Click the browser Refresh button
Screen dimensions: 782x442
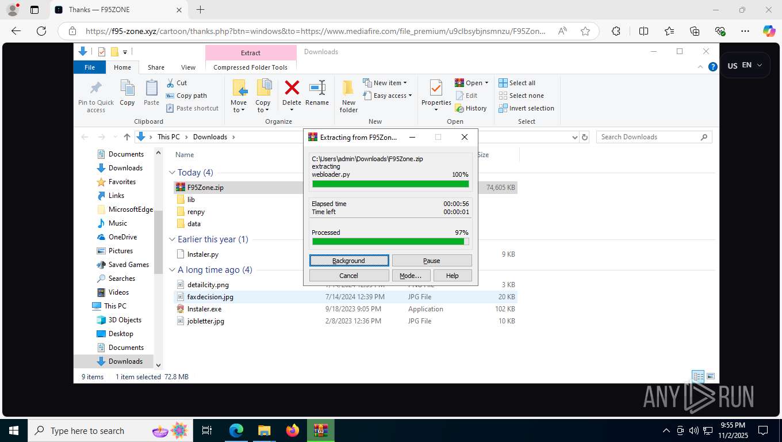(x=41, y=31)
